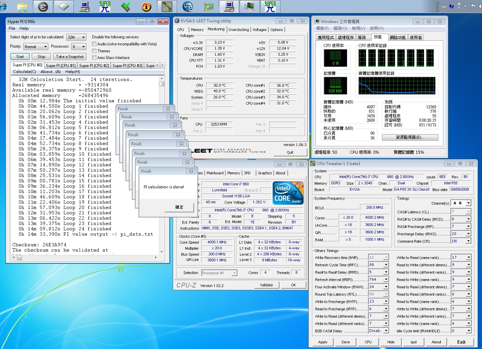Image resolution: width=482 pixels, height=349 pixels.
Task: Switch to the highlighted Super PI taskbar button
Action: 270,6
